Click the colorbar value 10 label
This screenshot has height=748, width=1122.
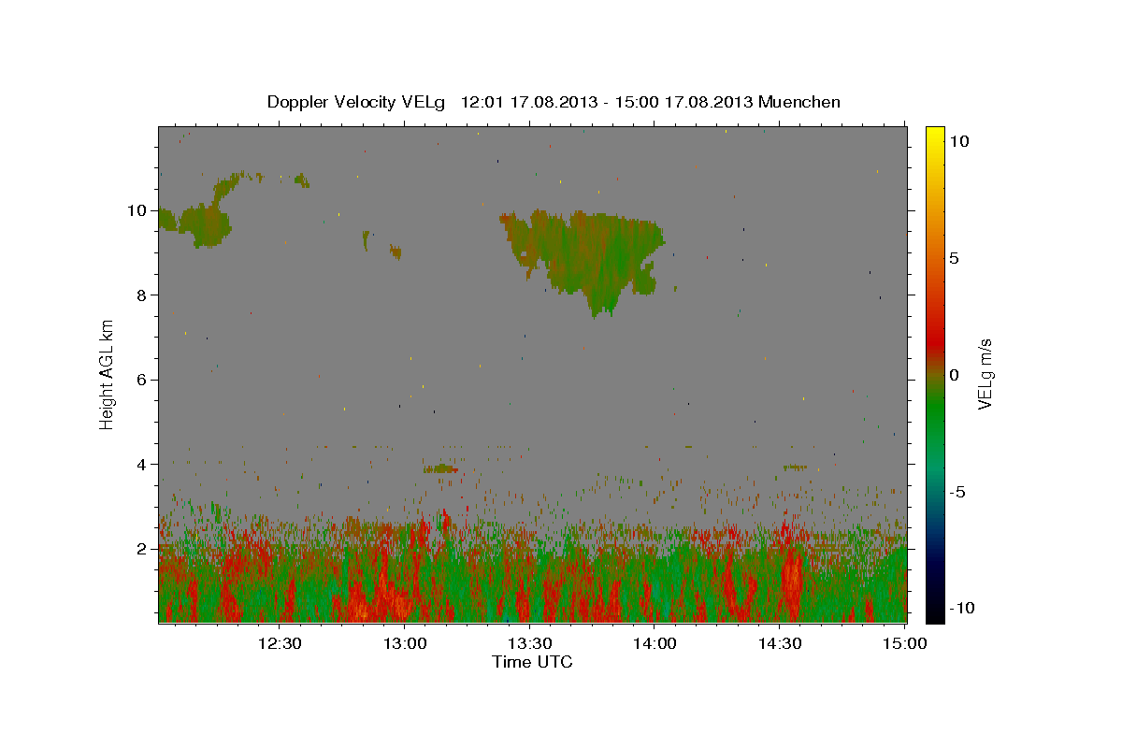[x=958, y=140]
